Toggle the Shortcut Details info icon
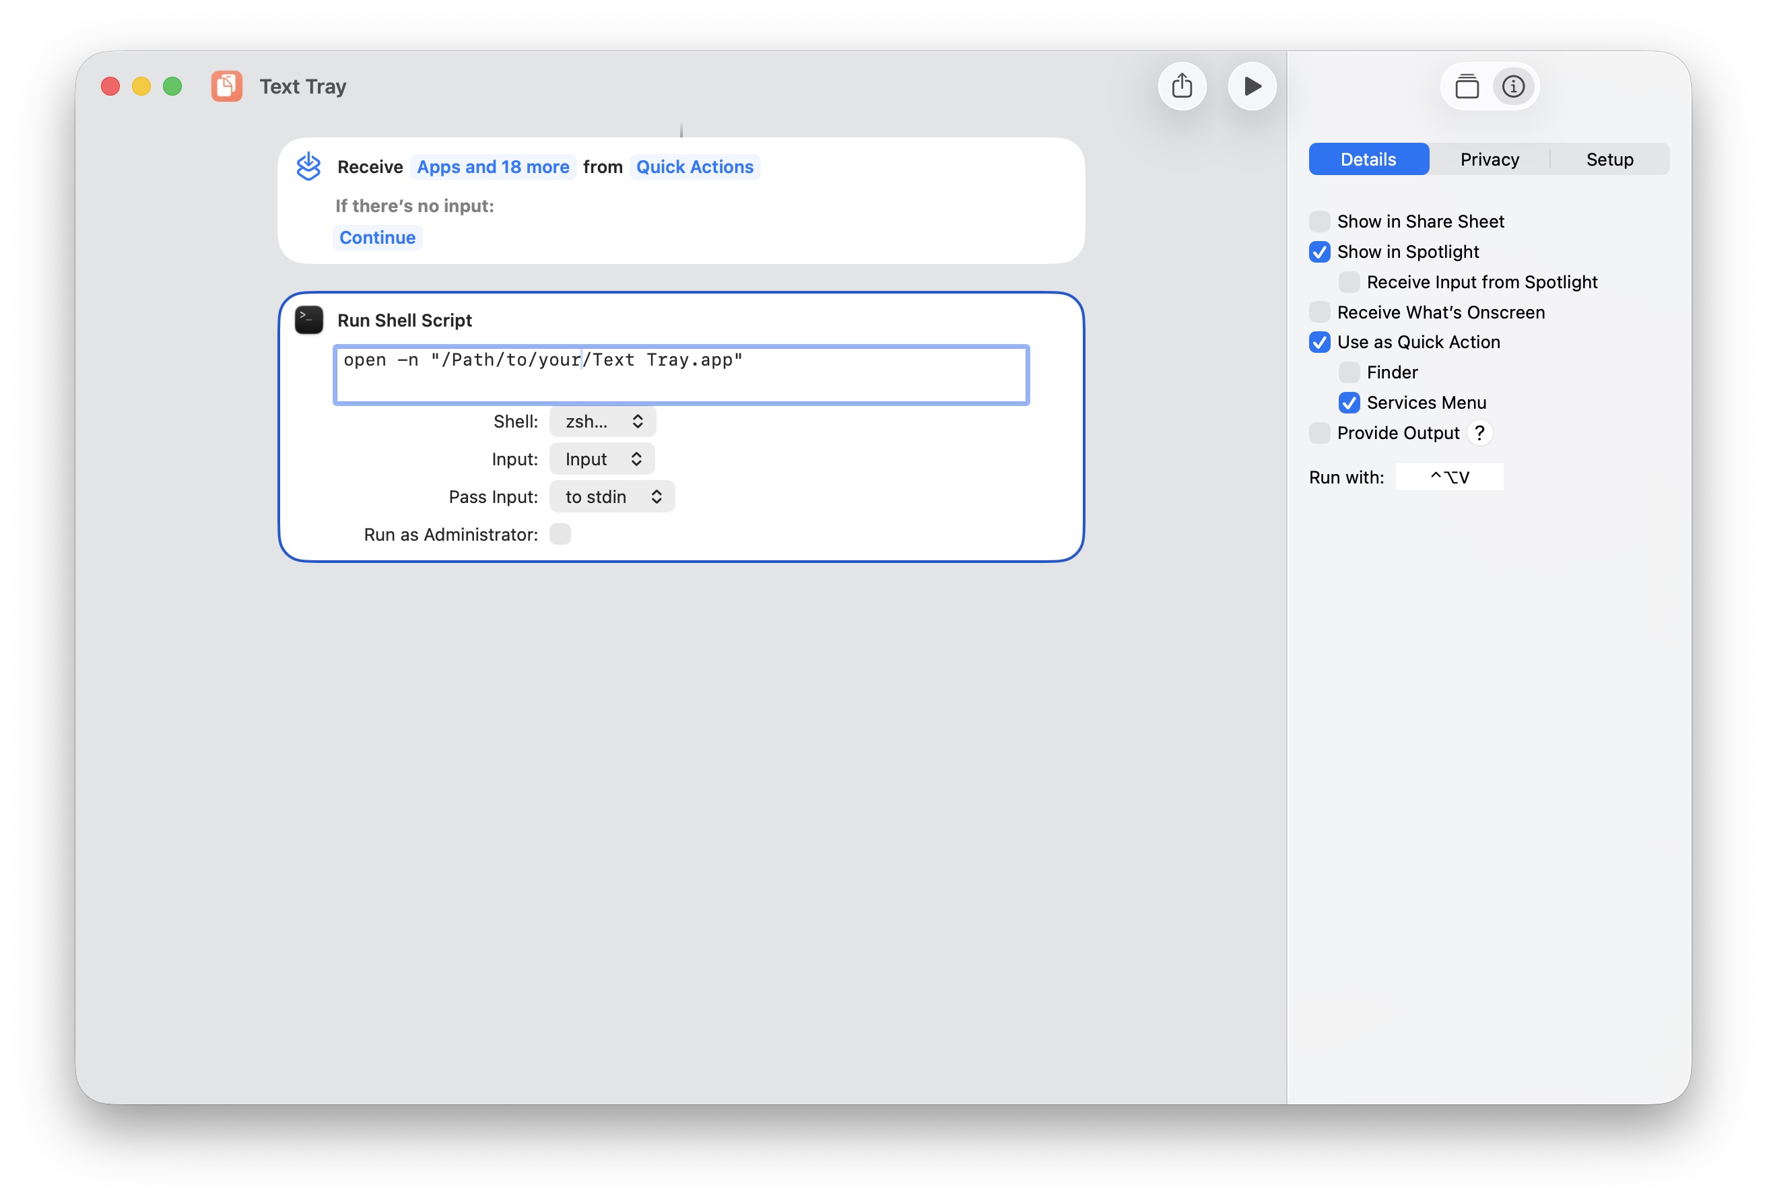Viewport: 1767px width, 1204px height. pyautogui.click(x=1513, y=86)
